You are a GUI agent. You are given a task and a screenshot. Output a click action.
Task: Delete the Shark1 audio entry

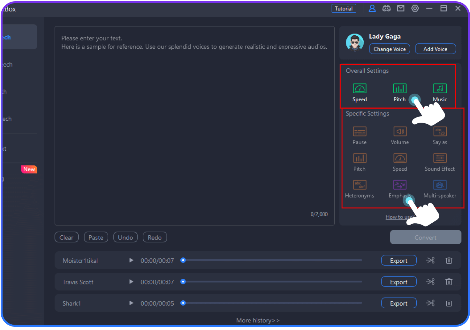(x=449, y=303)
